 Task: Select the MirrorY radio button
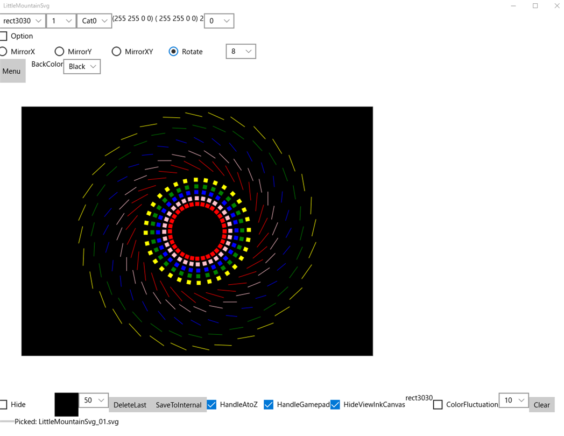[x=59, y=52]
